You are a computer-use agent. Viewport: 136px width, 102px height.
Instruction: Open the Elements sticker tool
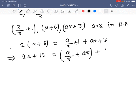56,11
